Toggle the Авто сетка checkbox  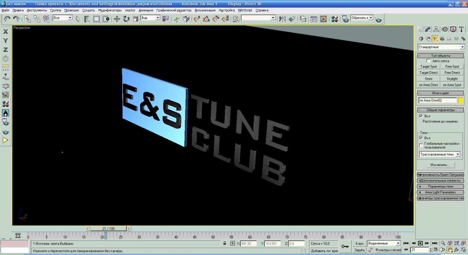[x=428, y=61]
